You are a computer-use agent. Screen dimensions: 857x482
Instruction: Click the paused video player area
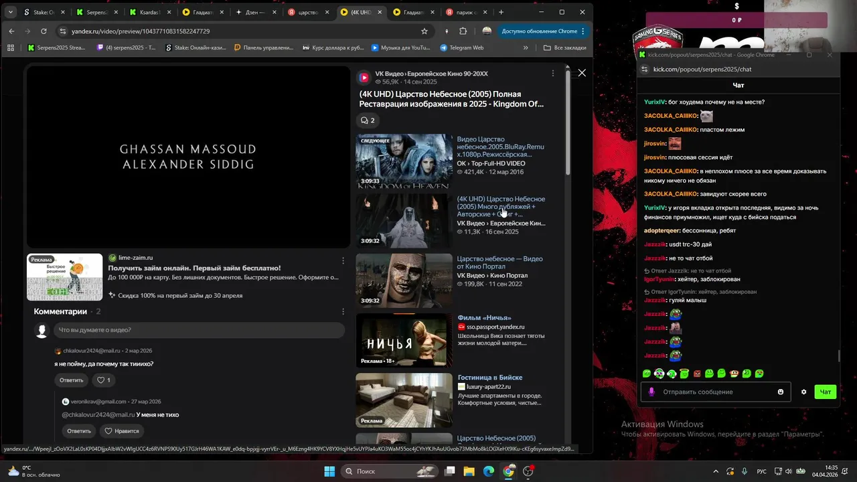pos(187,157)
